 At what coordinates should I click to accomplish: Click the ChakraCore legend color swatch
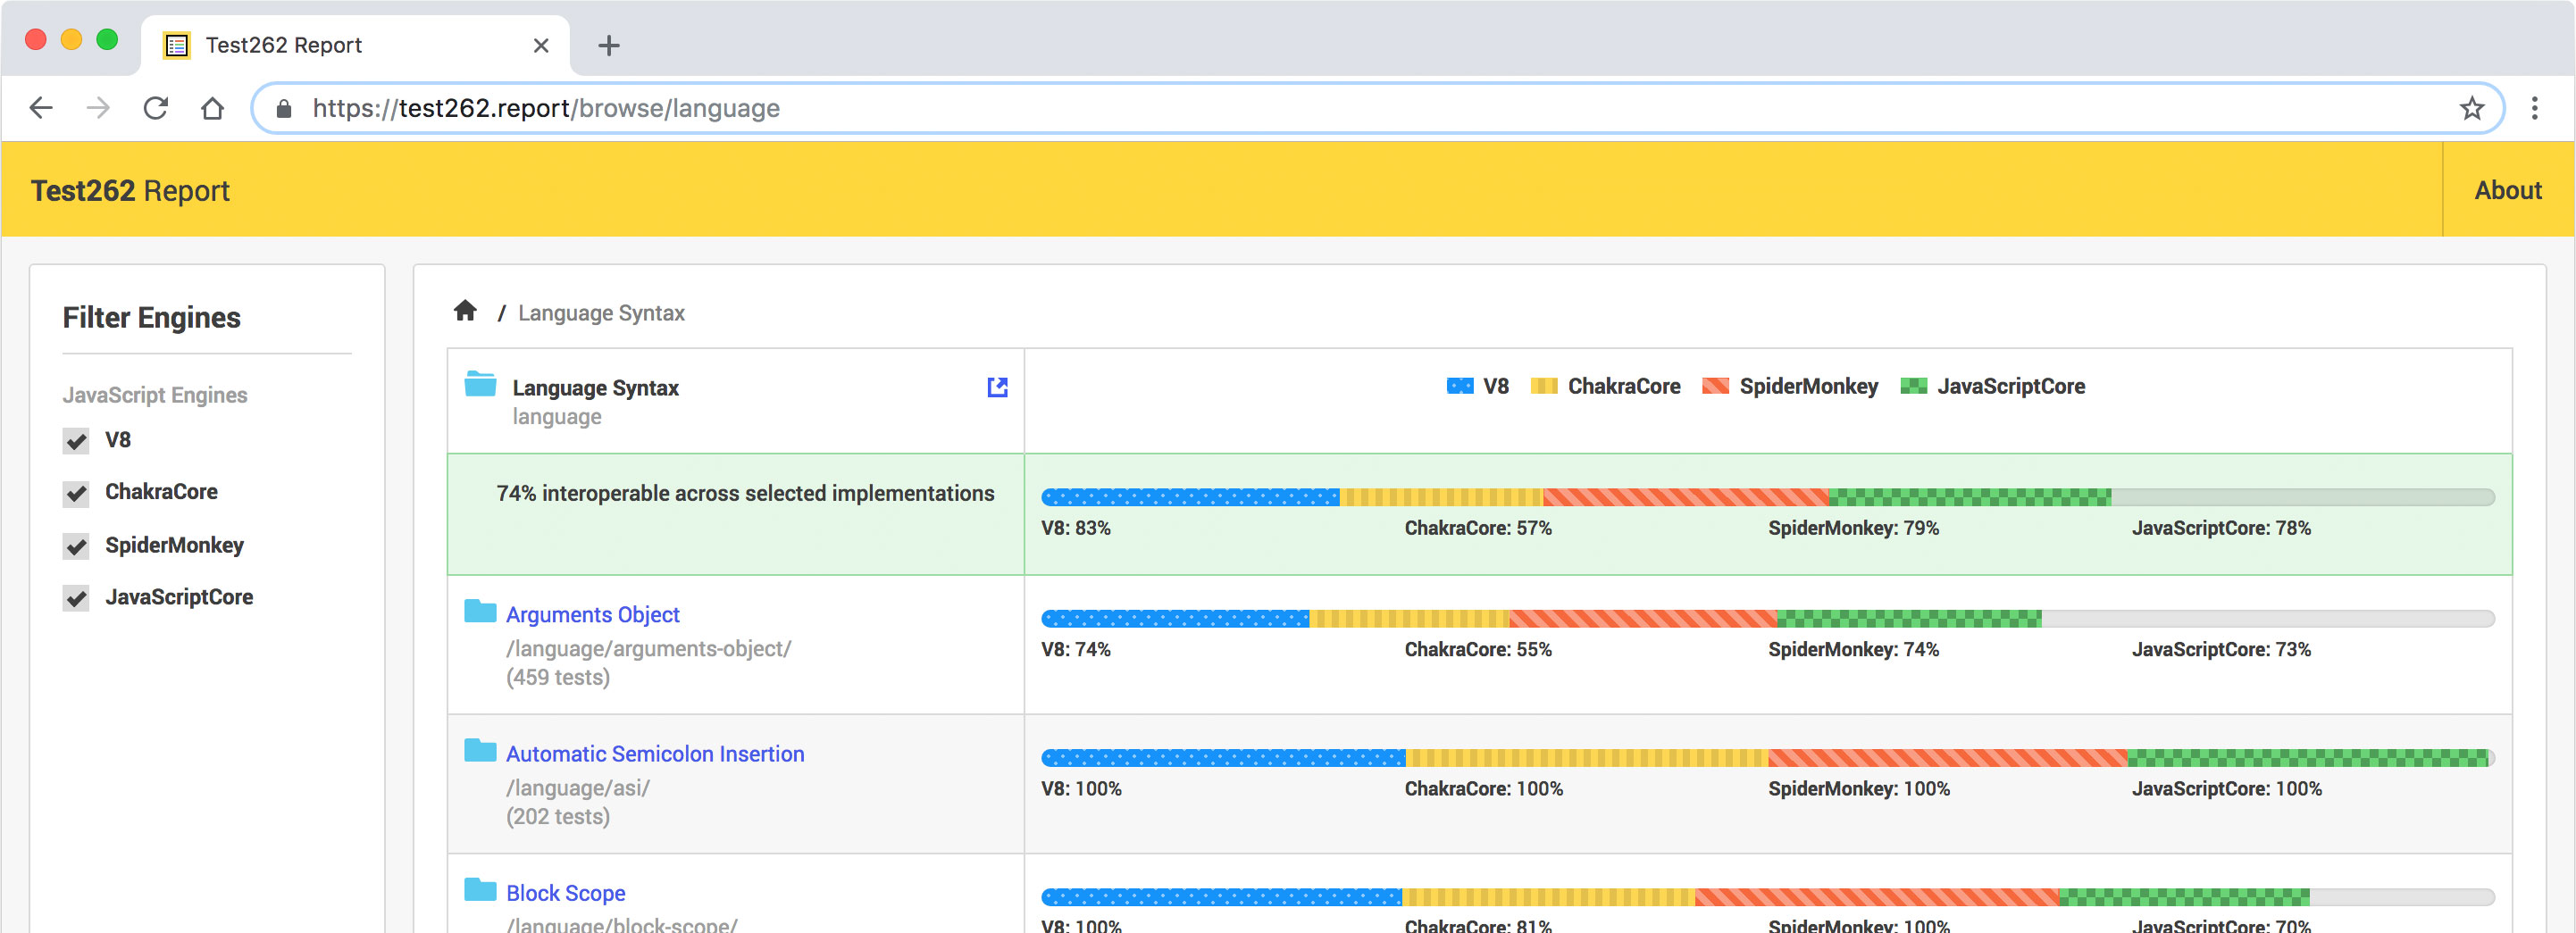(x=1544, y=386)
